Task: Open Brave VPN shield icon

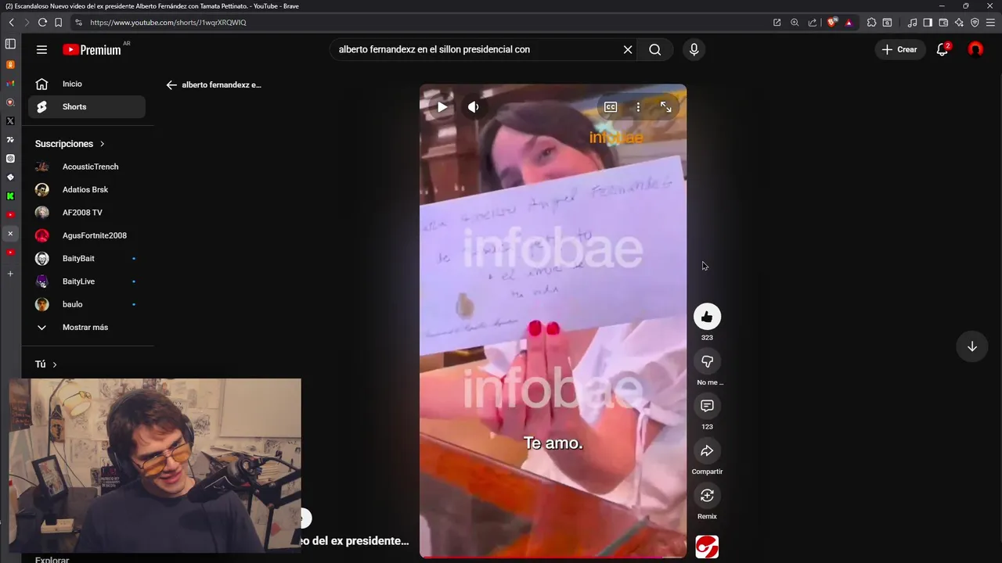Action: [975, 23]
